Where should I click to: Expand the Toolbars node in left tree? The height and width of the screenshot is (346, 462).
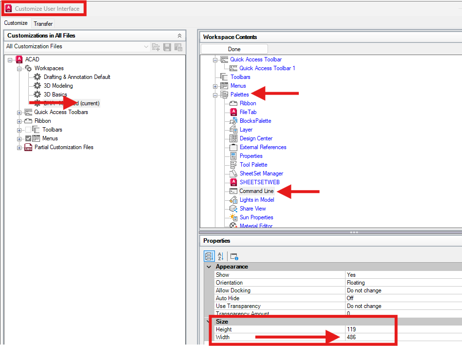[x=19, y=130]
